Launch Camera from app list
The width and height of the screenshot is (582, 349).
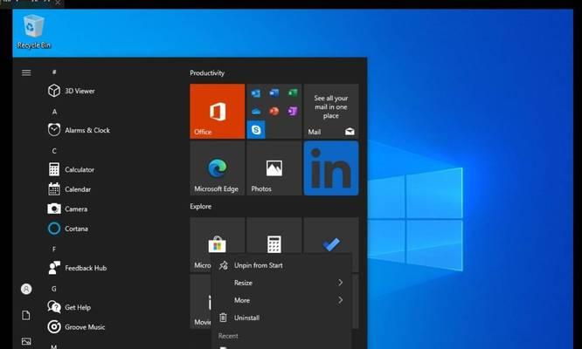click(x=67, y=209)
